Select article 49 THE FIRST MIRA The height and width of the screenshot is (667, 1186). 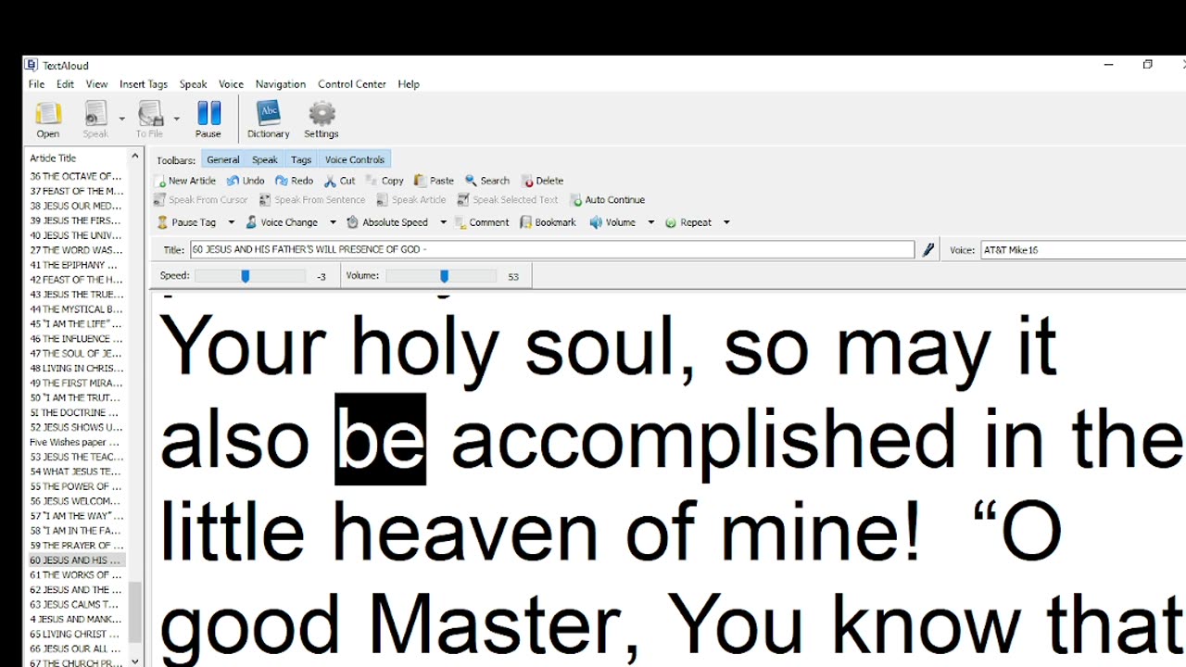76,383
